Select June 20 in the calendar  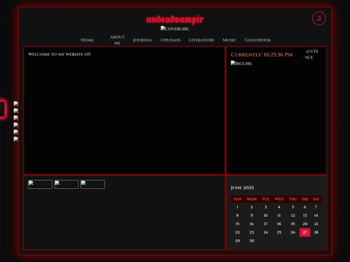[x=305, y=224]
